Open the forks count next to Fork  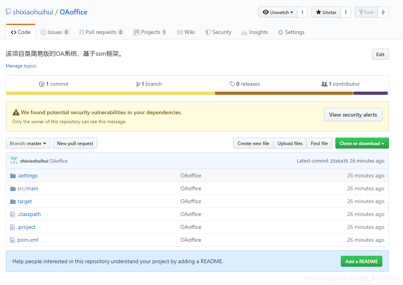pyautogui.click(x=383, y=12)
